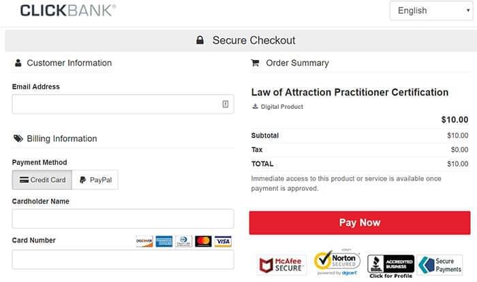Click the Visa card icon

223,241
